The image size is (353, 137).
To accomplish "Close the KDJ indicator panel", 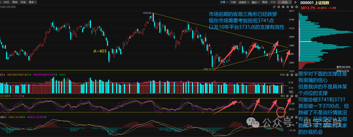I will pos(296,96).
